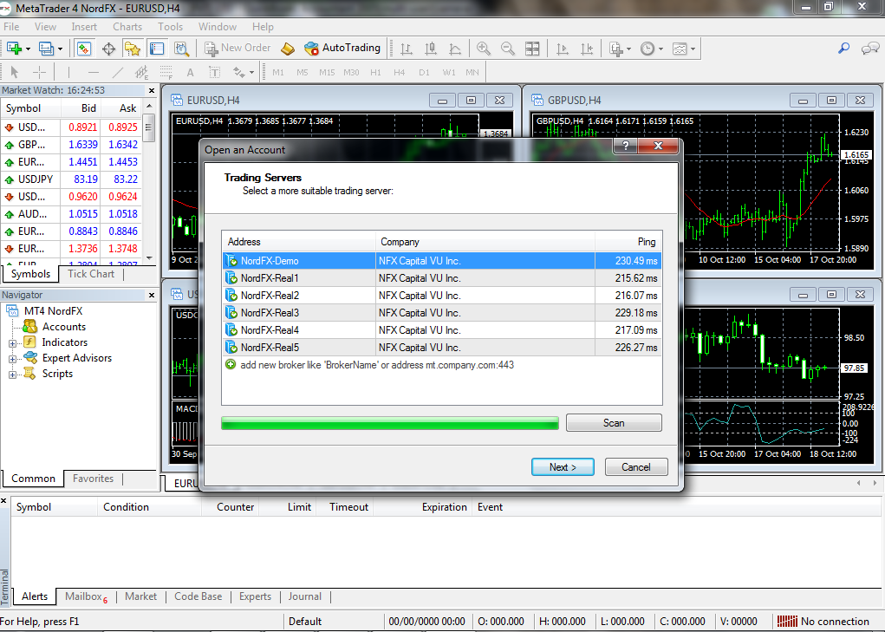Select the trendline tool
The image size is (885, 632).
click(x=117, y=72)
